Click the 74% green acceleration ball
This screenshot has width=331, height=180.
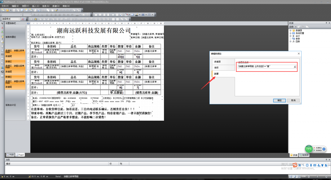point(309,149)
